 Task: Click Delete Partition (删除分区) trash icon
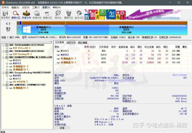(69, 15)
